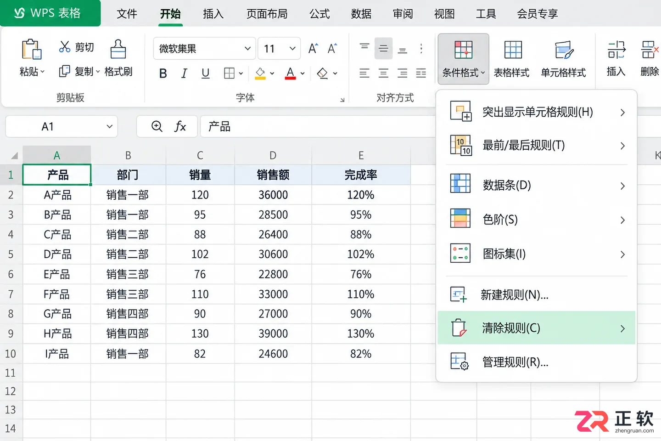Choose 数据条(D) in the conditional format menu
The height and width of the screenshot is (441, 661).
tap(536, 185)
